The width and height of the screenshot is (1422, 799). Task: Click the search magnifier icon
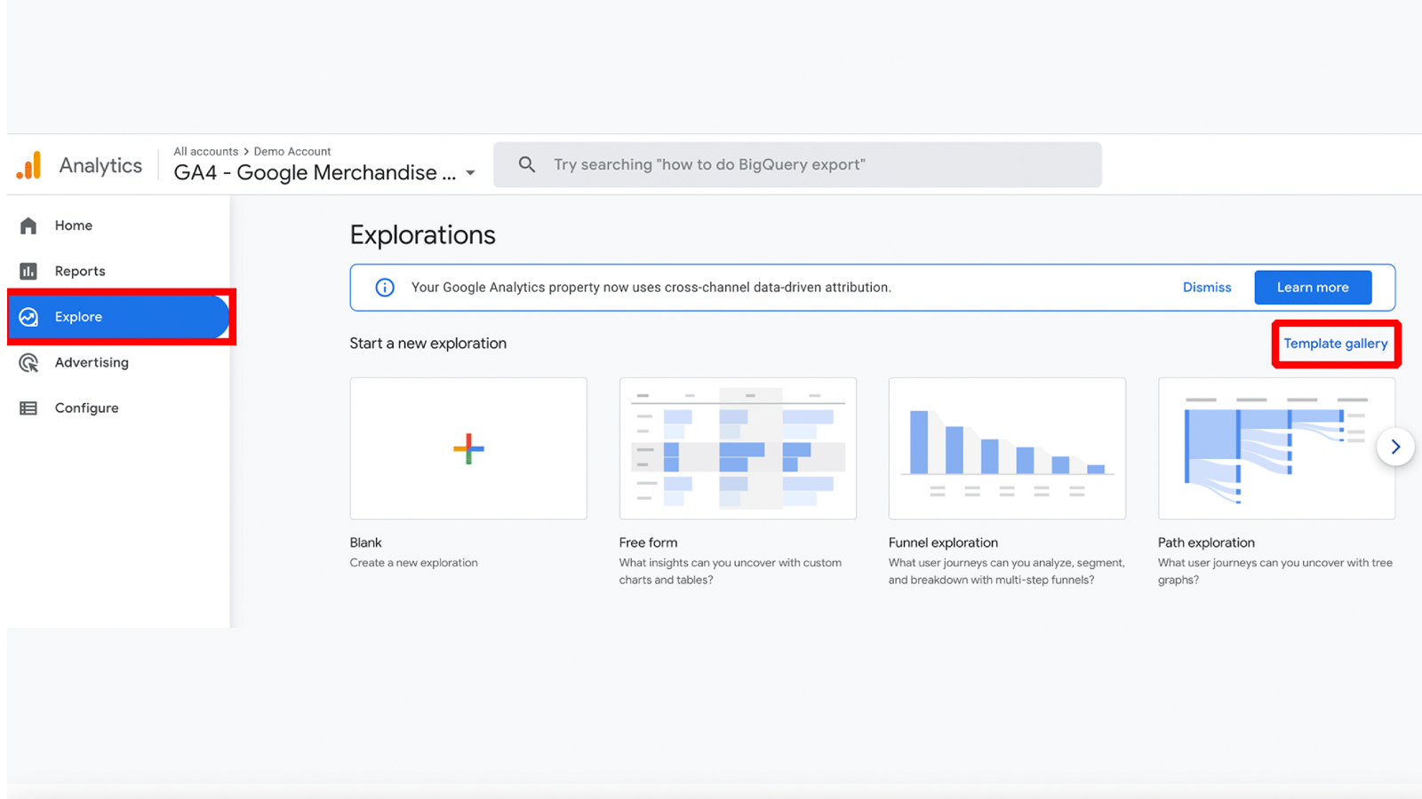click(527, 164)
